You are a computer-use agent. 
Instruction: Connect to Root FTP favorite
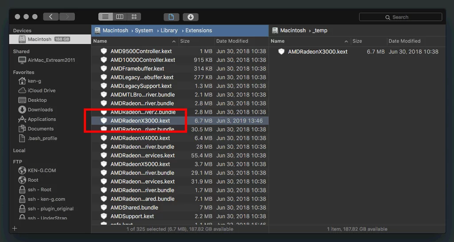pyautogui.click(x=28, y=180)
